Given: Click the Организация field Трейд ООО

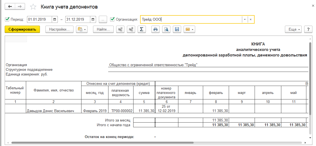Looking at the screenshot, I should click(191, 20).
